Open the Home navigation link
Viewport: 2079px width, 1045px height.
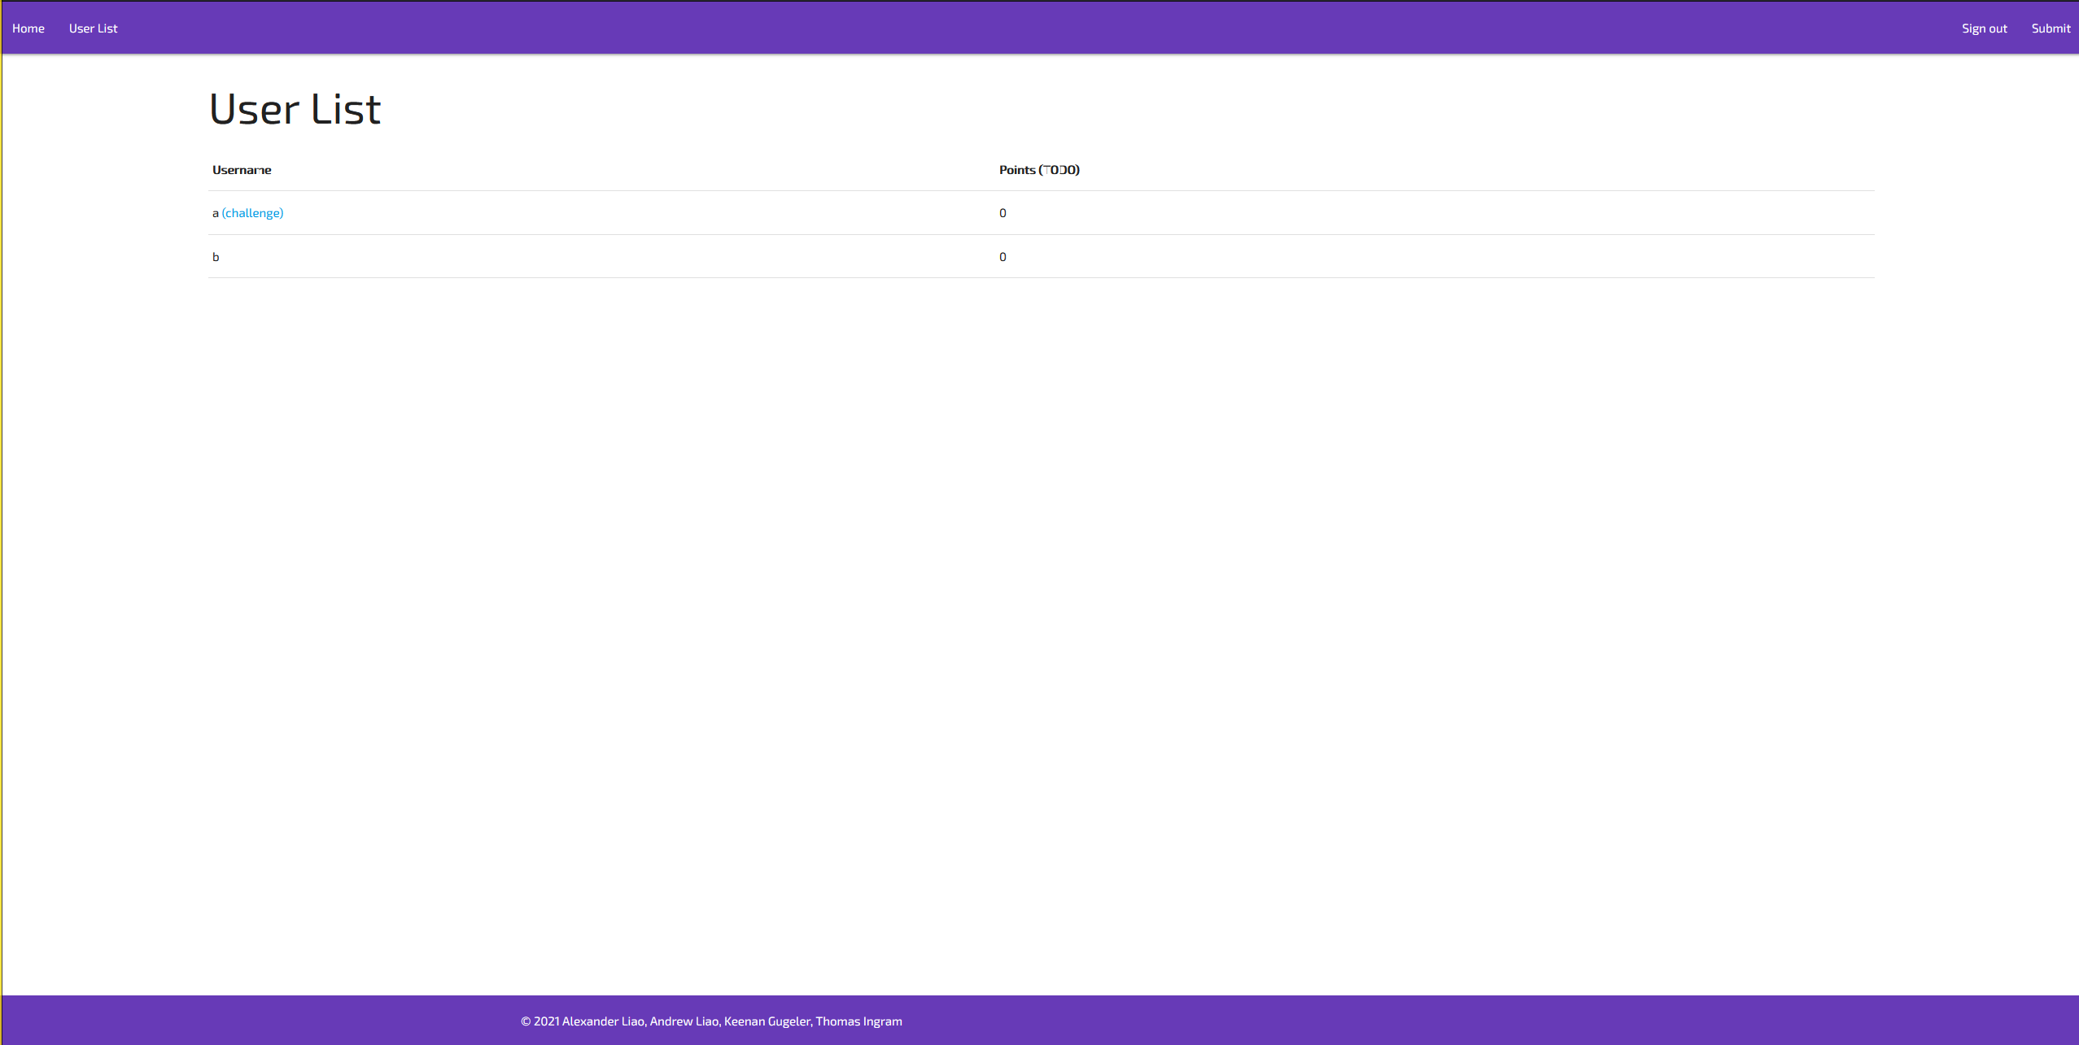coord(28,28)
